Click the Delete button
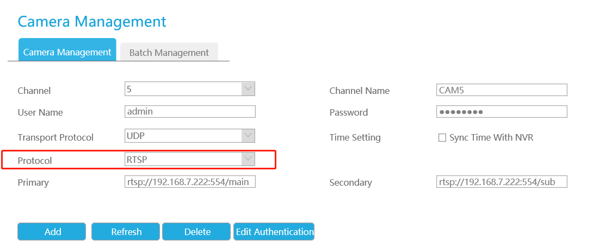The height and width of the screenshot is (247, 593). pos(197,232)
